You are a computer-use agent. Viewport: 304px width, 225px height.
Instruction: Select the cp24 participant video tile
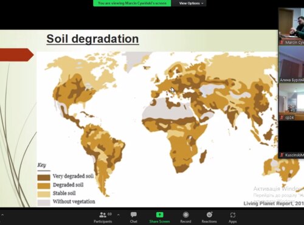click(291, 102)
